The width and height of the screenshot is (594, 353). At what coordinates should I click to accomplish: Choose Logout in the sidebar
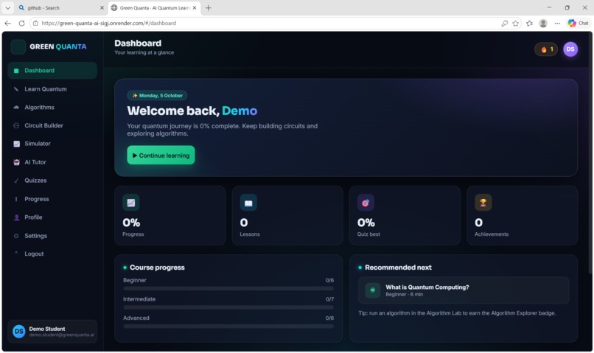(52, 254)
